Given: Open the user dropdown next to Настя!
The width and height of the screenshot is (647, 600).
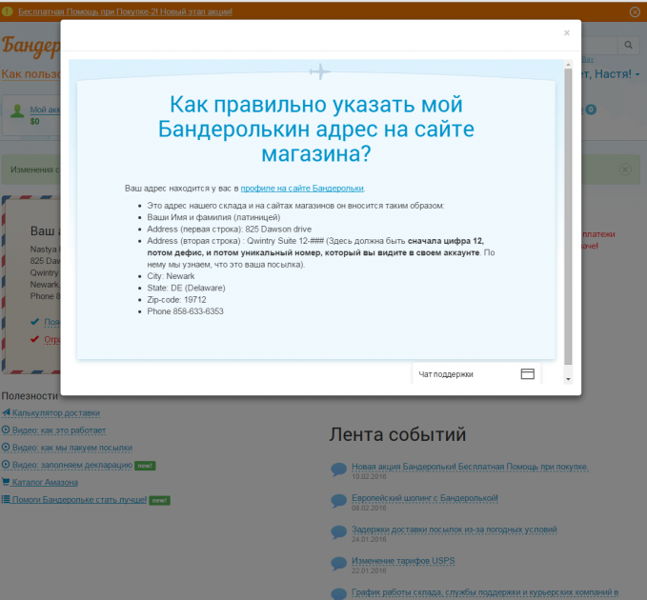Looking at the screenshot, I should click(x=637, y=74).
